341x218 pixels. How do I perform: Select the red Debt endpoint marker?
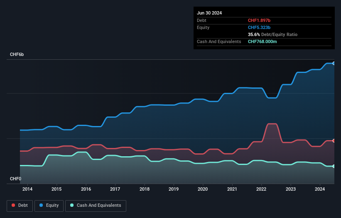pyautogui.click(x=334, y=141)
